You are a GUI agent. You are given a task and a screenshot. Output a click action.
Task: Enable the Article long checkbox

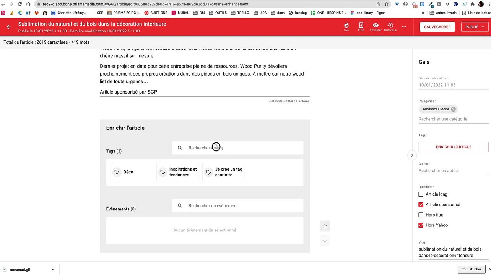coord(421,194)
